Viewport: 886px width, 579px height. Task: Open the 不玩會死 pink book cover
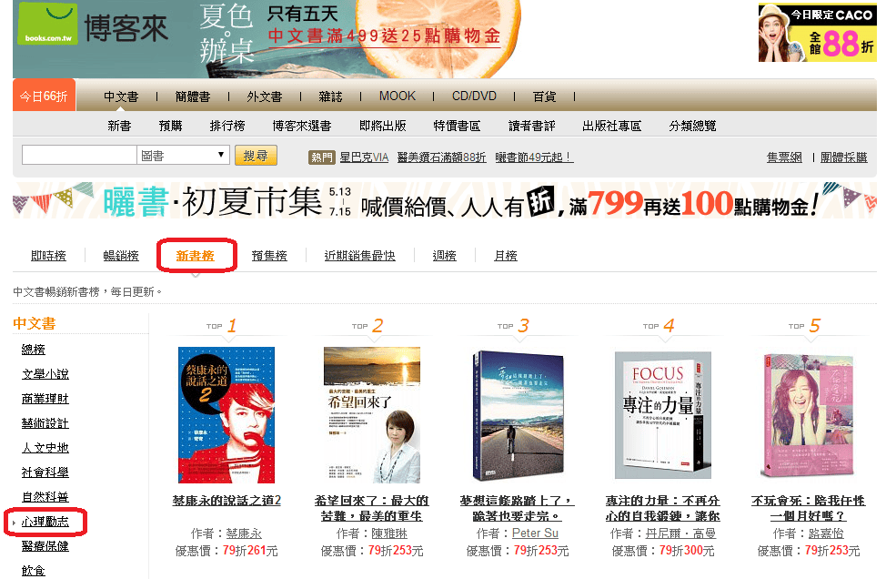(x=808, y=416)
